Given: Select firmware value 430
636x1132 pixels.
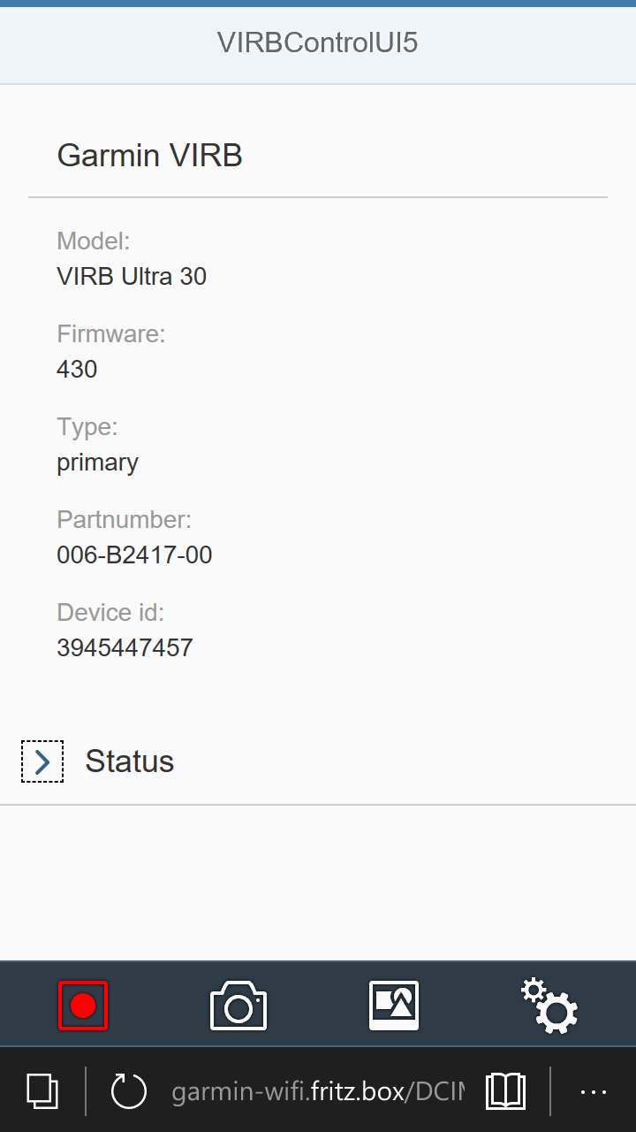Looking at the screenshot, I should 77,370.
